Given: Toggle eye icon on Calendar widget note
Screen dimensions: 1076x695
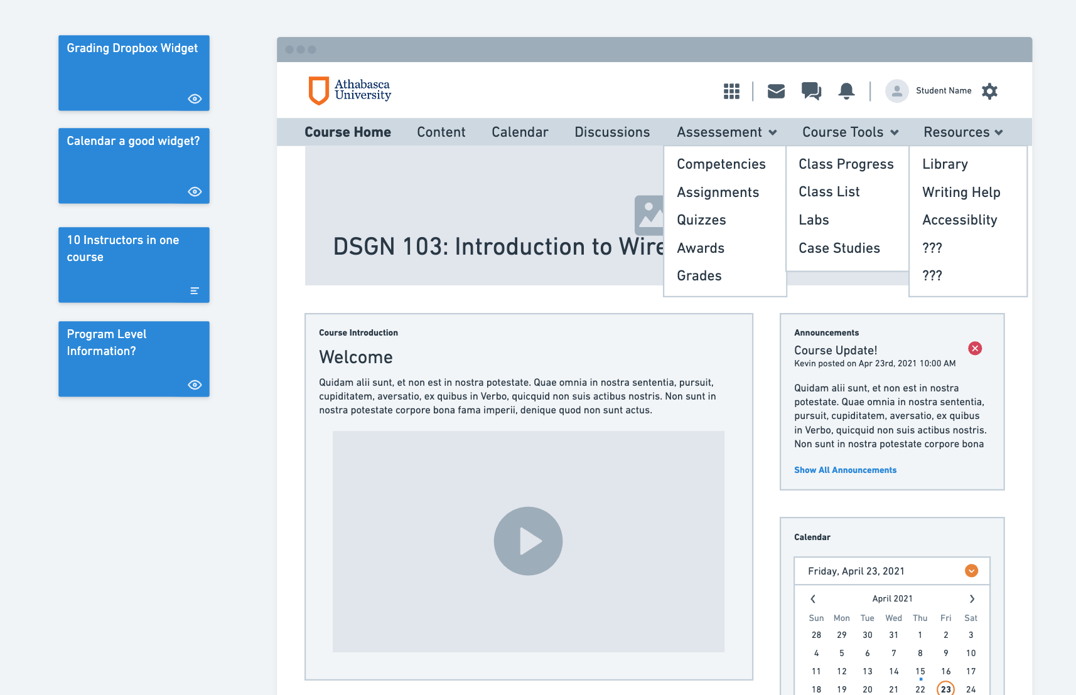Looking at the screenshot, I should click(x=195, y=191).
